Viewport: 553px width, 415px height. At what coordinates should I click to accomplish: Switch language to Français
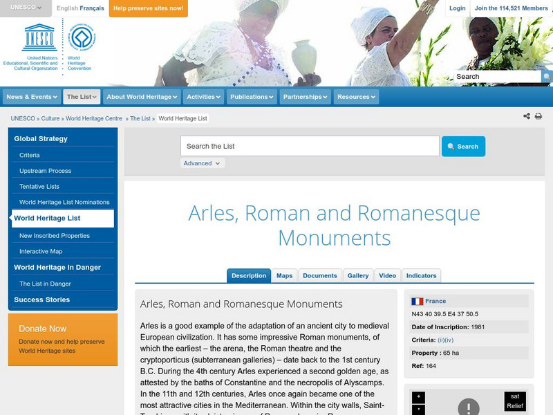92,8
